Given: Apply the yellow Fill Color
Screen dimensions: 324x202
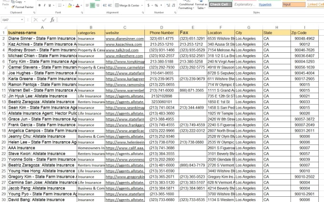Looking at the screenshot, I should (x=70, y=5).
